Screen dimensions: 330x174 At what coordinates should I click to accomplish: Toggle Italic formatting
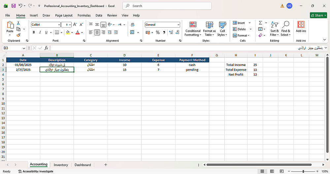coord(40,32)
